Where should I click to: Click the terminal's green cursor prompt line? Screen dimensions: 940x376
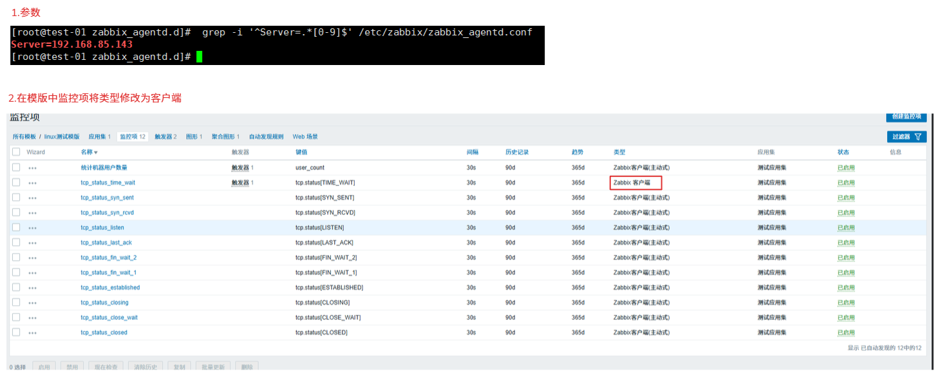coord(107,57)
